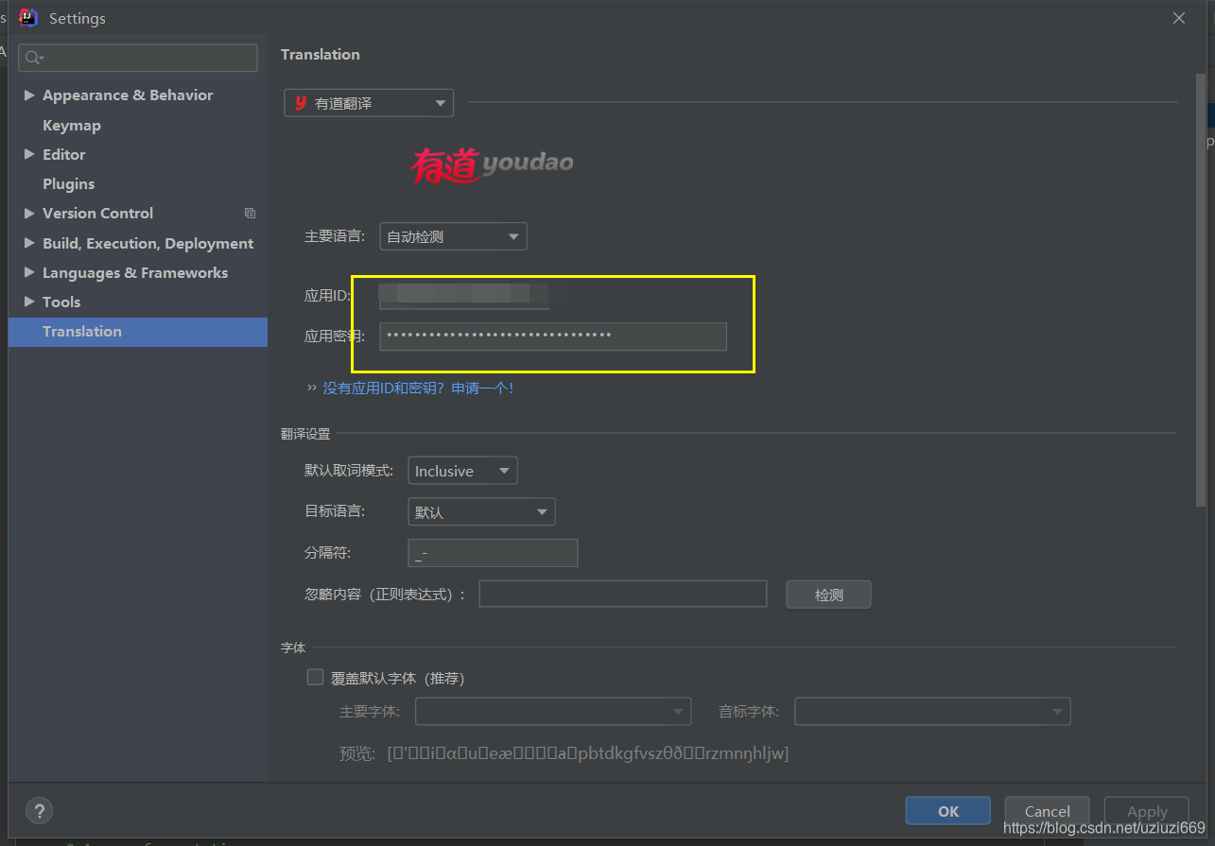Click the OK button
The height and width of the screenshot is (846, 1215).
tap(948, 811)
